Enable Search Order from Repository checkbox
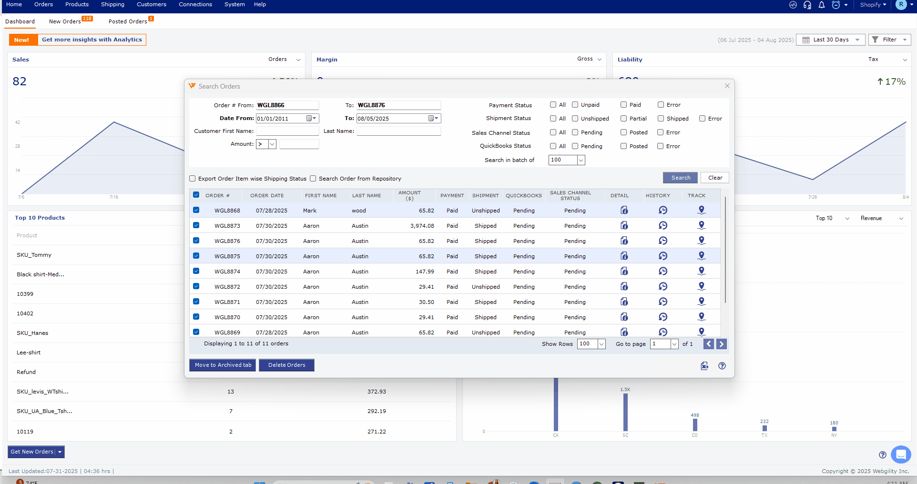917x484 pixels. tap(313, 179)
